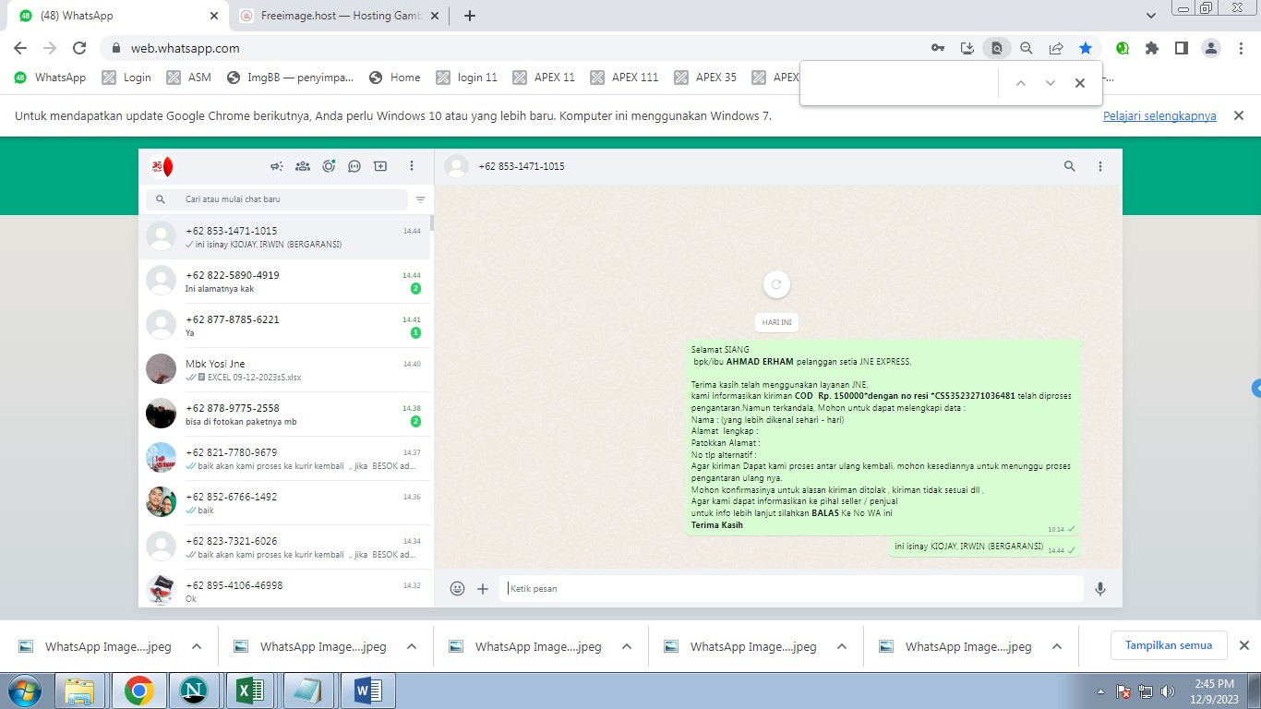Open chat with +62 823-7321-6026
The width and height of the screenshot is (1261, 709).
284,547
